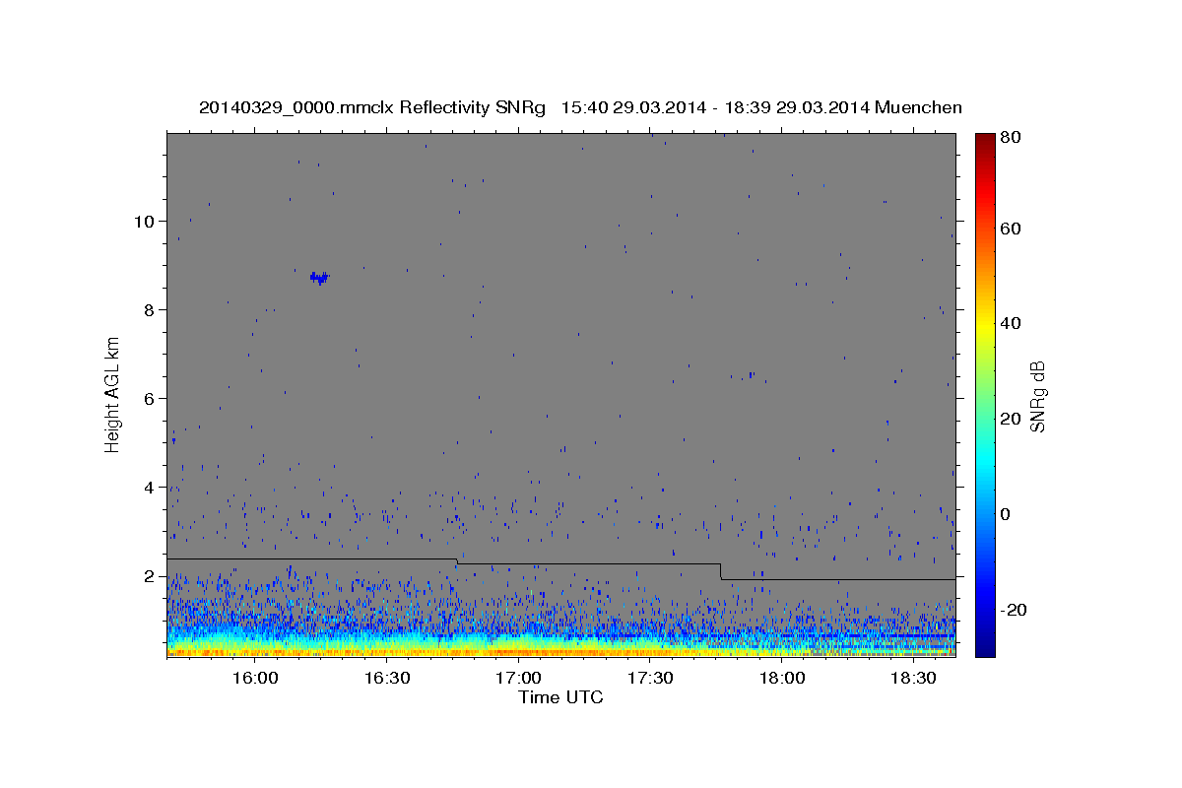Select the 'Height AGL km' axis label
This screenshot has height=788, width=1182.
click(112, 394)
